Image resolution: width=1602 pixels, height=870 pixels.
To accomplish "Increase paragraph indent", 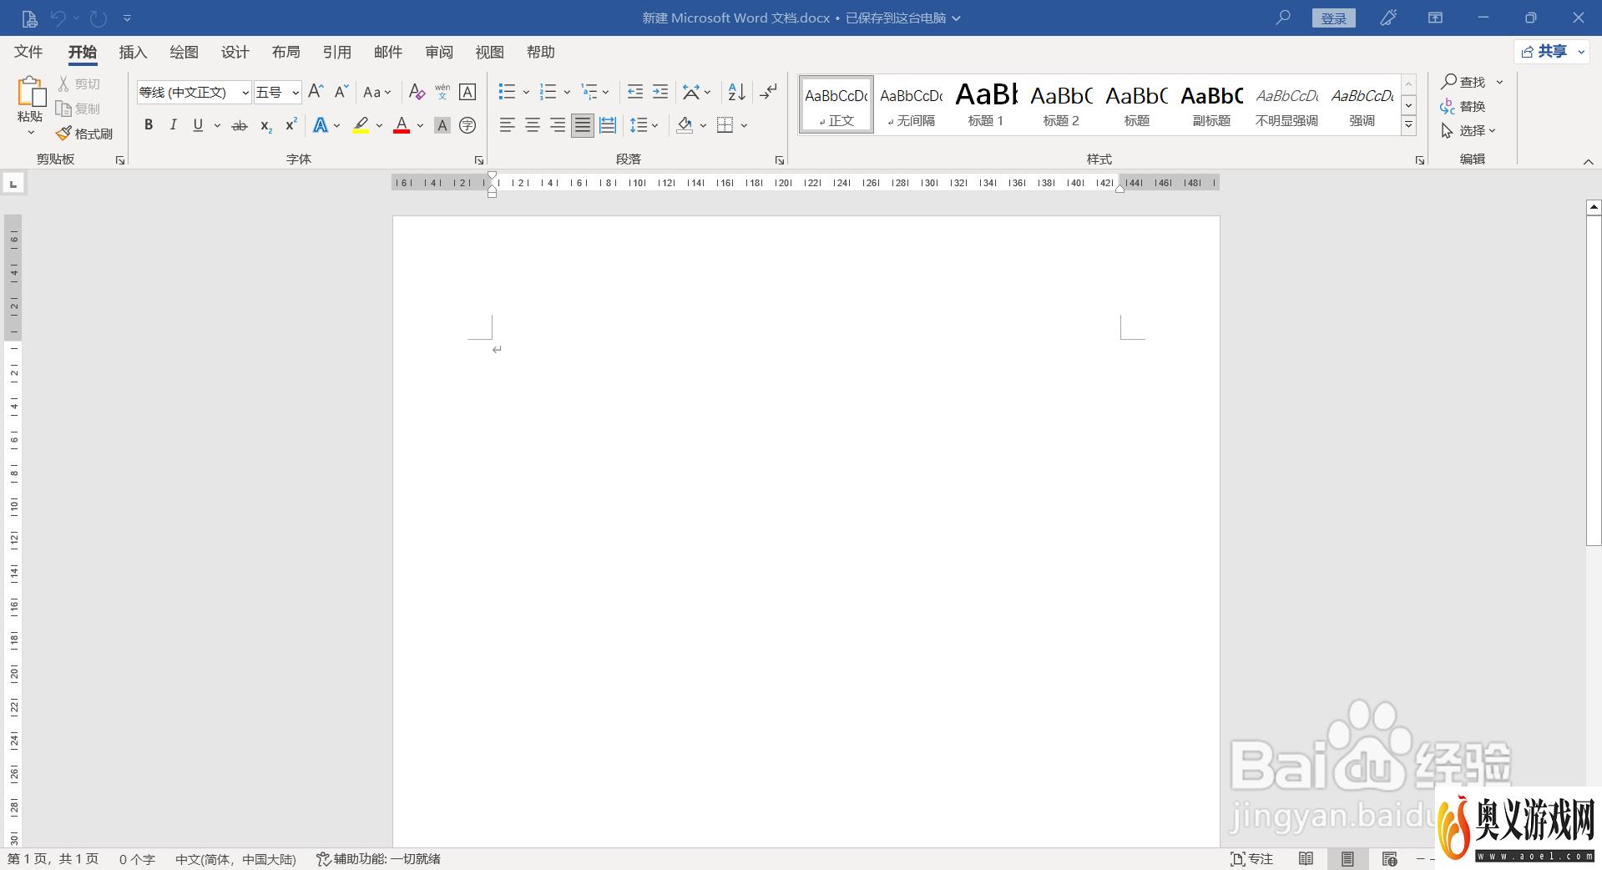I will (660, 92).
